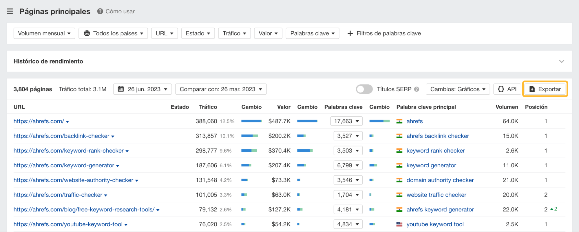This screenshot has width=579, height=232.
Task: Click green position change arrow showing 2
Action: (x=554, y=209)
